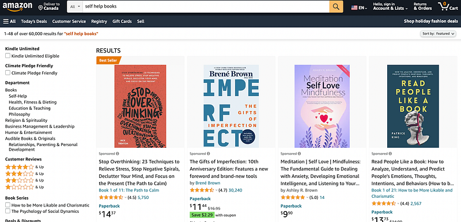
Task: Open Returns & Orders
Action: 422,6
